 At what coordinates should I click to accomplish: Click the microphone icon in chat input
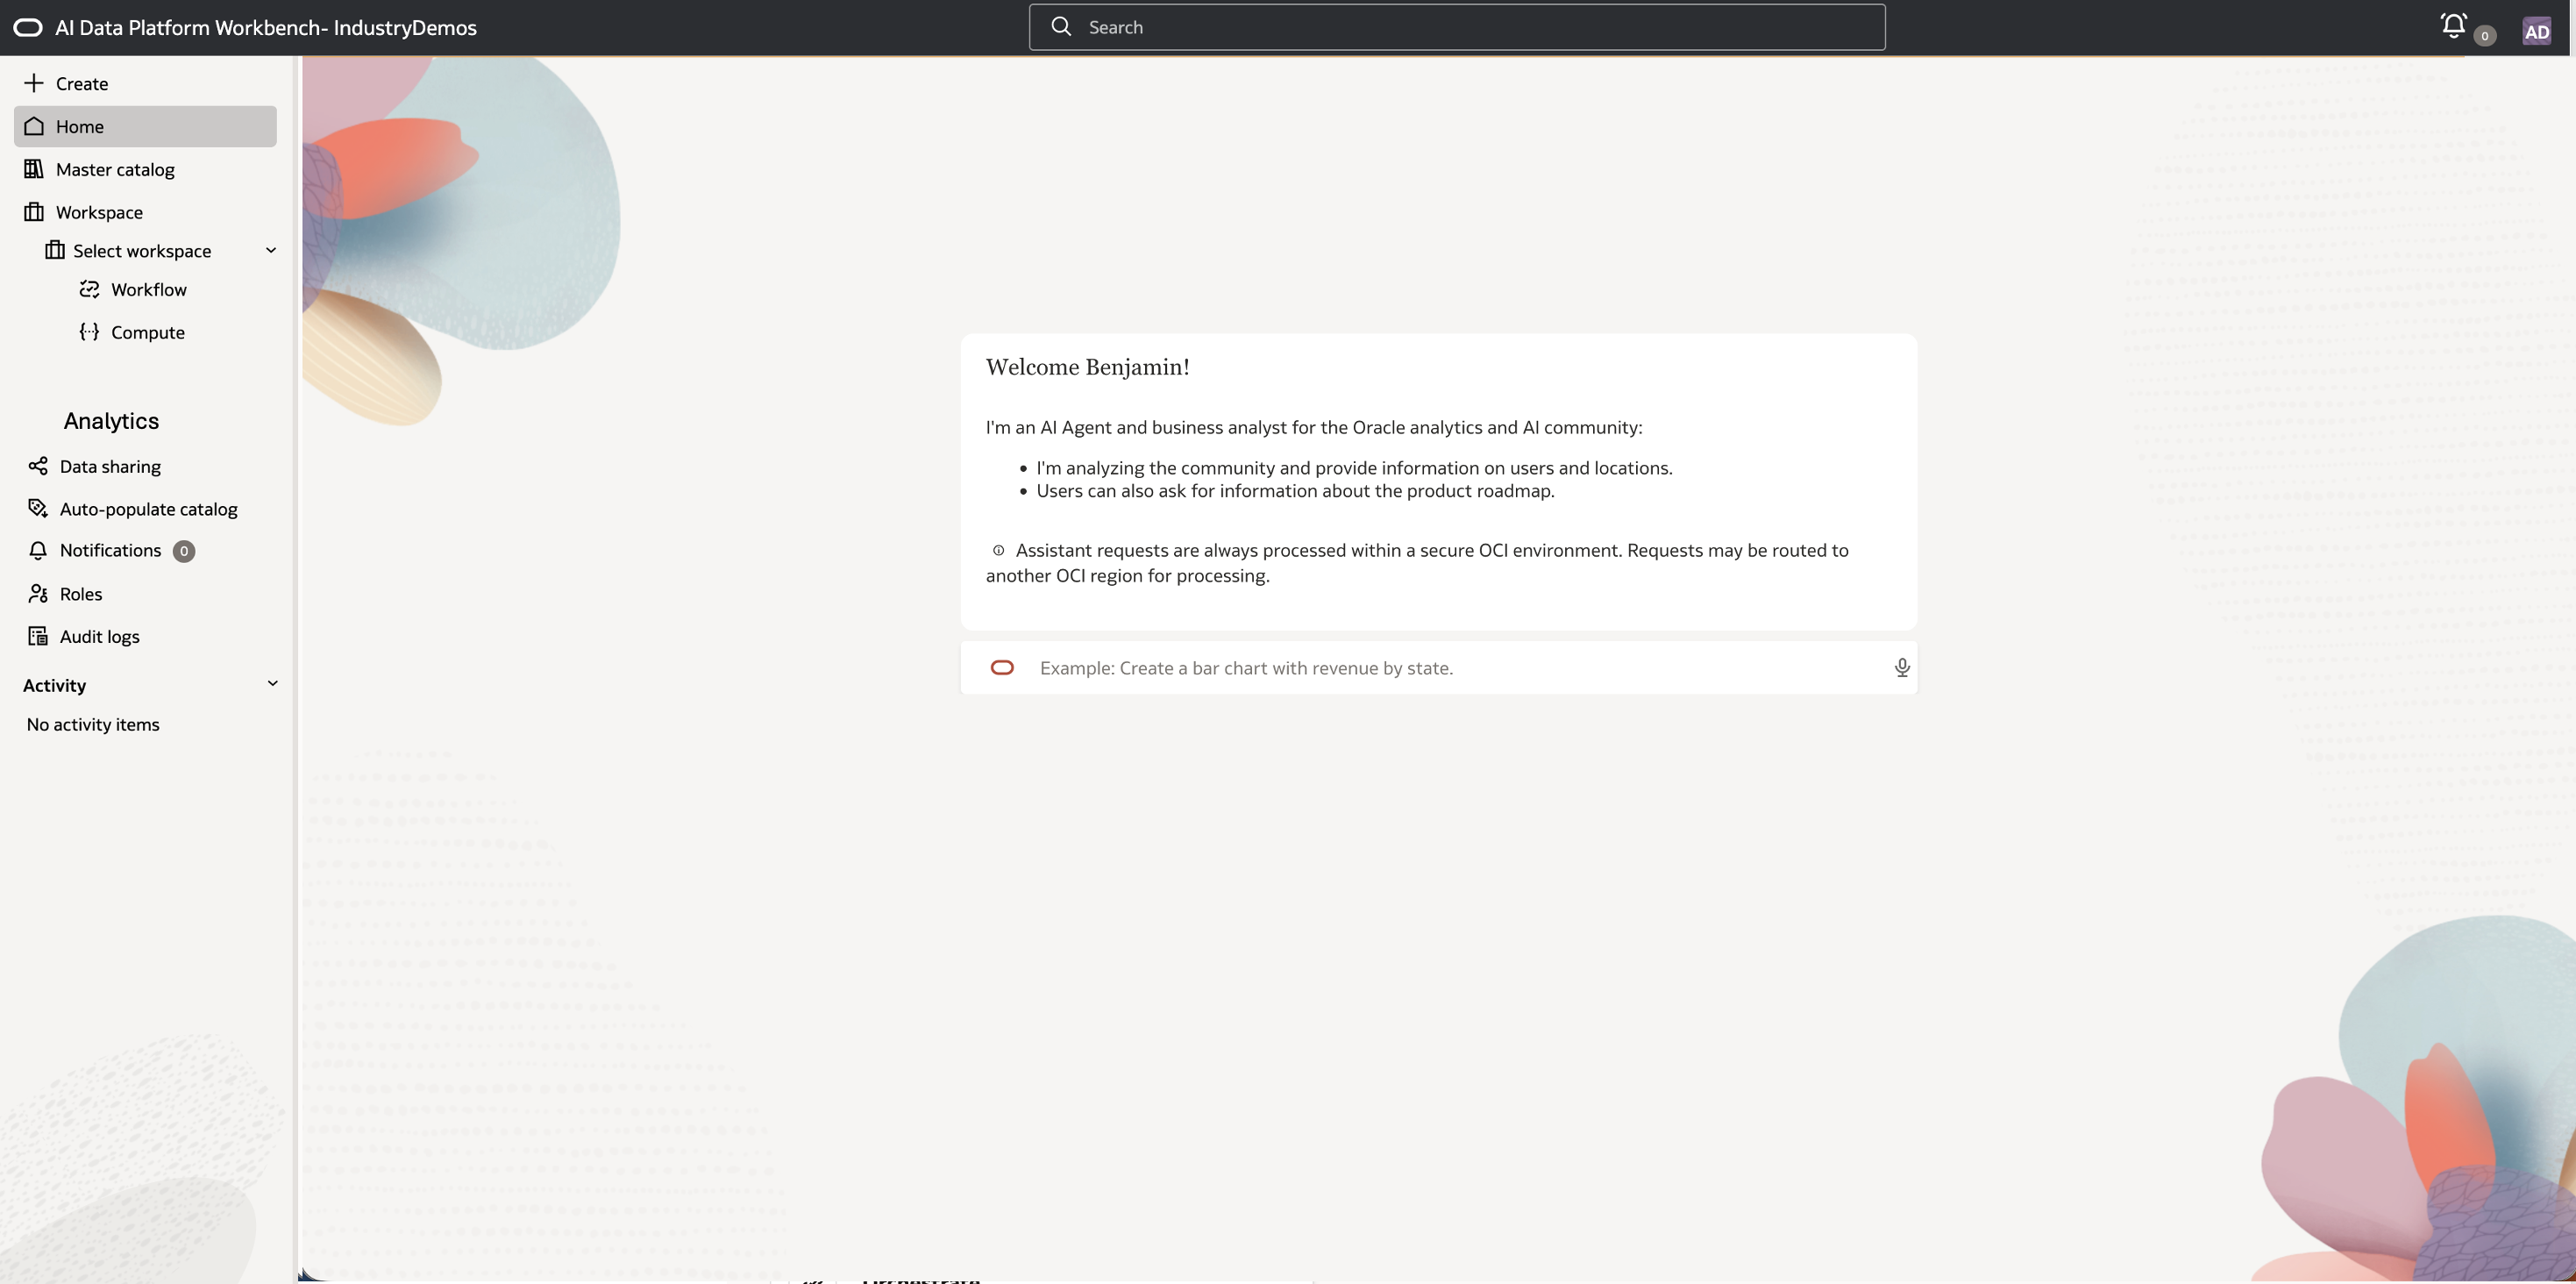pos(1901,667)
